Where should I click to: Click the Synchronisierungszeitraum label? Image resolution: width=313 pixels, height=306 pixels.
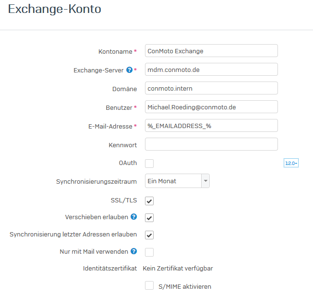96,181
